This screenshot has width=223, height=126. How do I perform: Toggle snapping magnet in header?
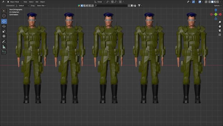click(x=112, y=2)
